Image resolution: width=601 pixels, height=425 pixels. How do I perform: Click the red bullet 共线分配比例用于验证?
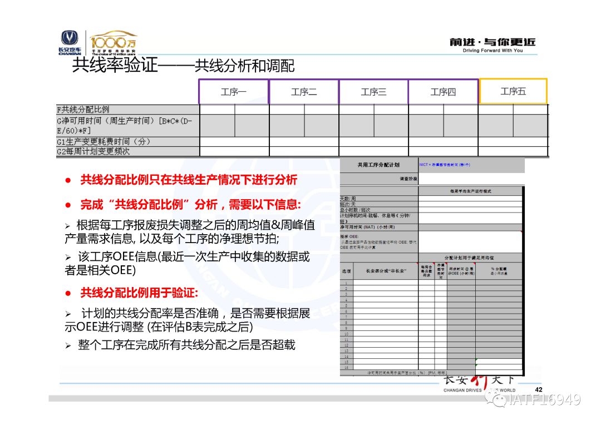pos(139,293)
